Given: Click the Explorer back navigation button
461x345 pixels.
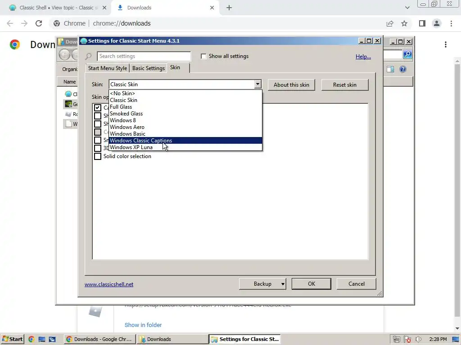Looking at the screenshot, I should pyautogui.click(x=64, y=54).
